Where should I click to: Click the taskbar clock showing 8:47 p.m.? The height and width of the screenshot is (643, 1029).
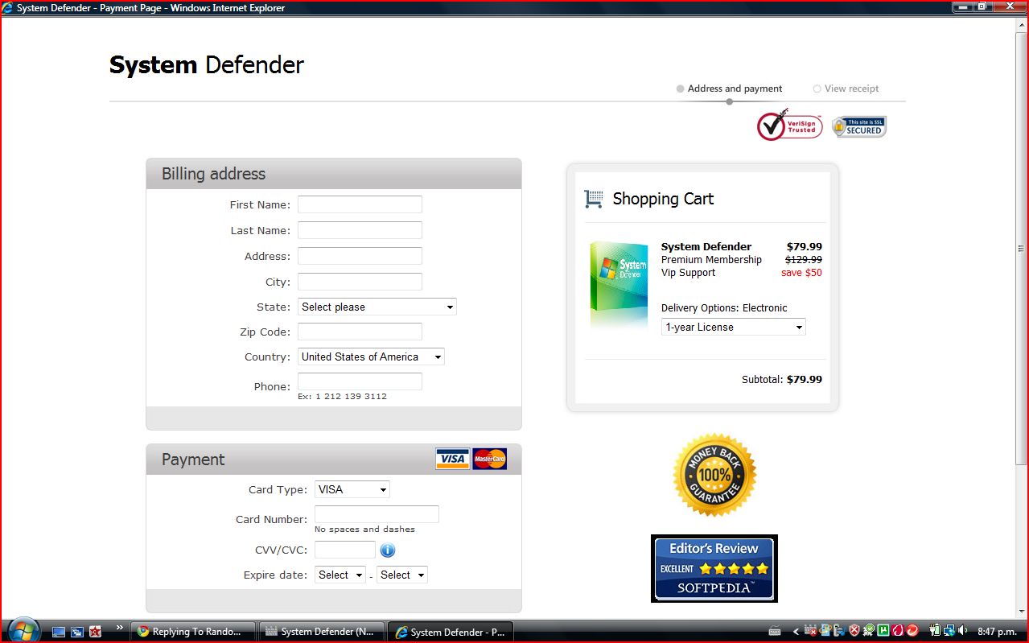coord(997,632)
